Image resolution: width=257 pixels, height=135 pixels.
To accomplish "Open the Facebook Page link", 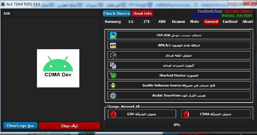I will (x=210, y=11).
